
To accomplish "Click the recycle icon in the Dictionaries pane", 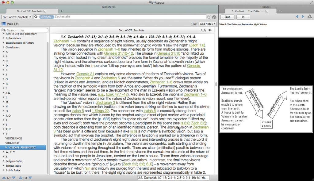I will (214, 17).
